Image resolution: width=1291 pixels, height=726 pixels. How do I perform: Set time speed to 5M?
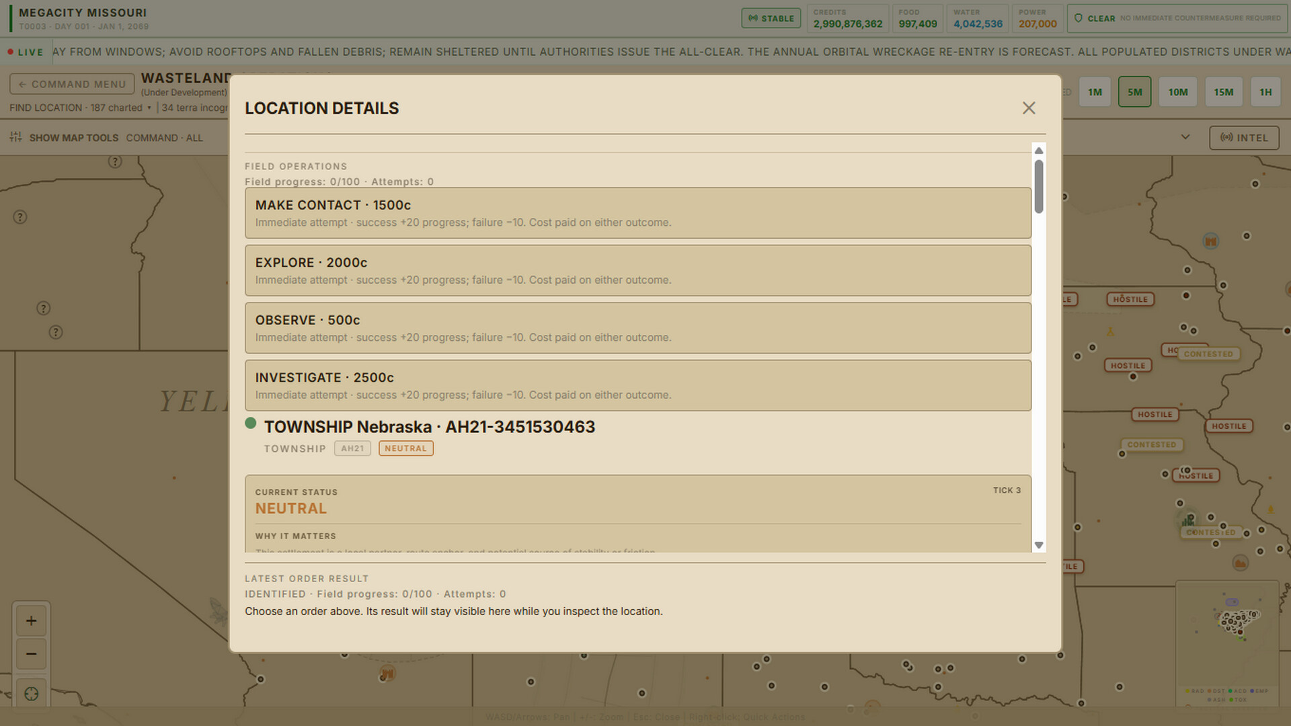click(x=1134, y=92)
